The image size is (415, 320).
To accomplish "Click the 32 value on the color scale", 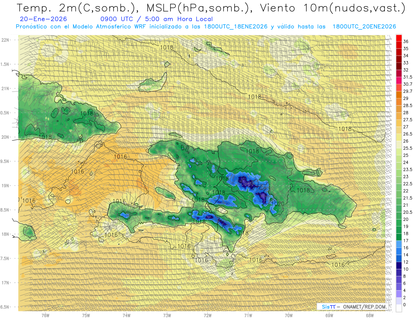I will (x=406, y=70).
